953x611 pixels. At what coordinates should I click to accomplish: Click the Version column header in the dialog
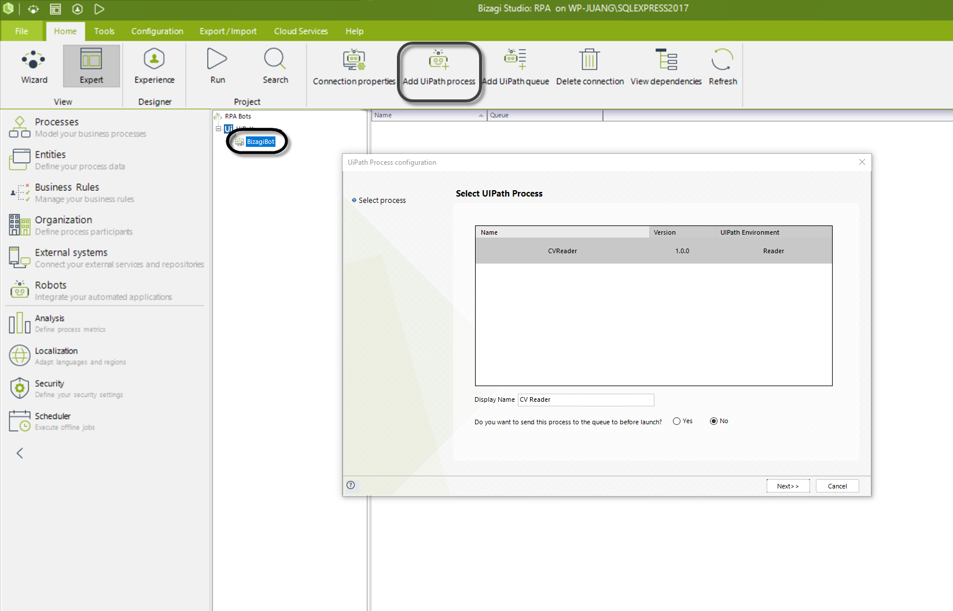coord(683,232)
